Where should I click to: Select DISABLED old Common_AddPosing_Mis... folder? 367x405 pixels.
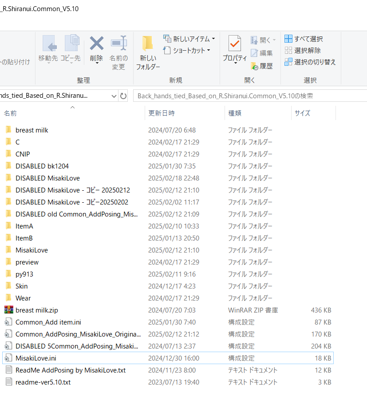click(x=77, y=214)
